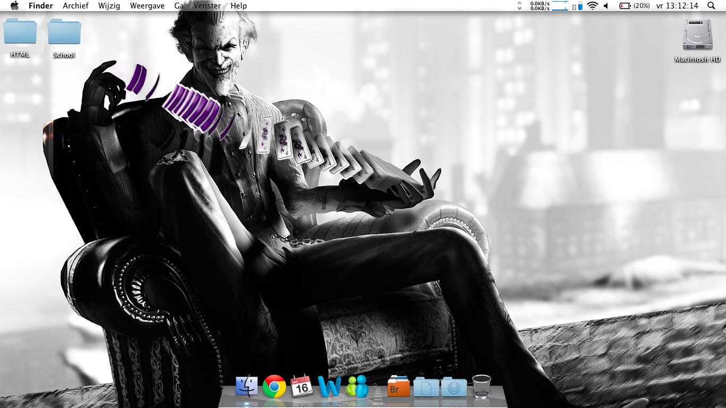Viewport: 726px width, 408px height.
Task: Select the Macintosh HD drive icon
Action: (697, 35)
